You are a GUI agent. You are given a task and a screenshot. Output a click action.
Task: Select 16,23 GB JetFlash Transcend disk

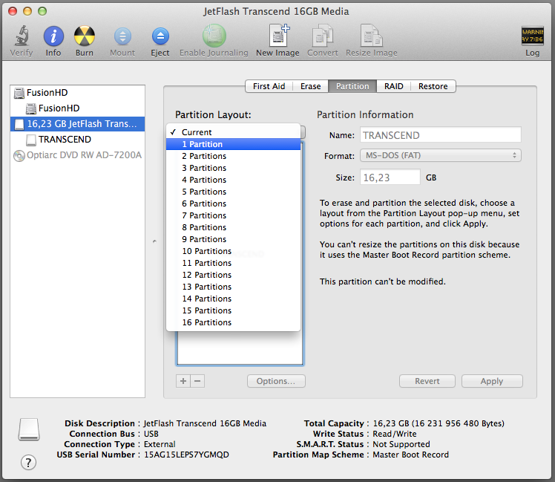pyautogui.click(x=77, y=124)
